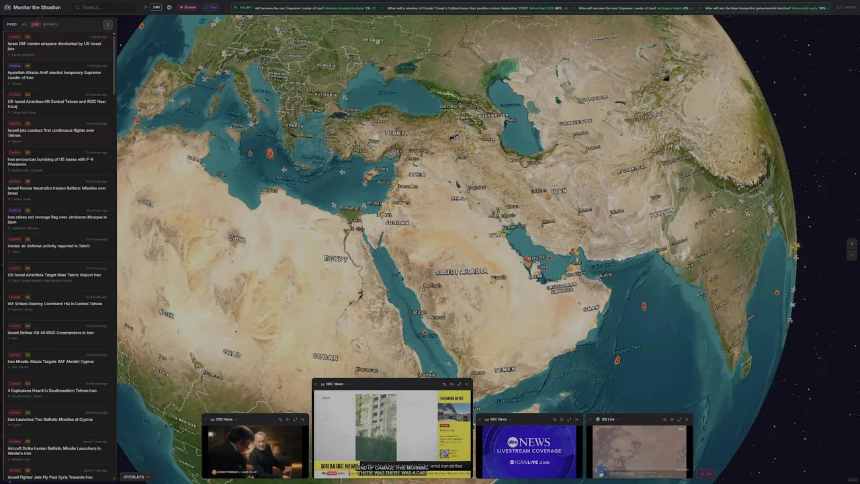Click the ABC News livestream video thumbnail
Image resolution: width=860 pixels, height=484 pixels.
pyautogui.click(x=529, y=452)
